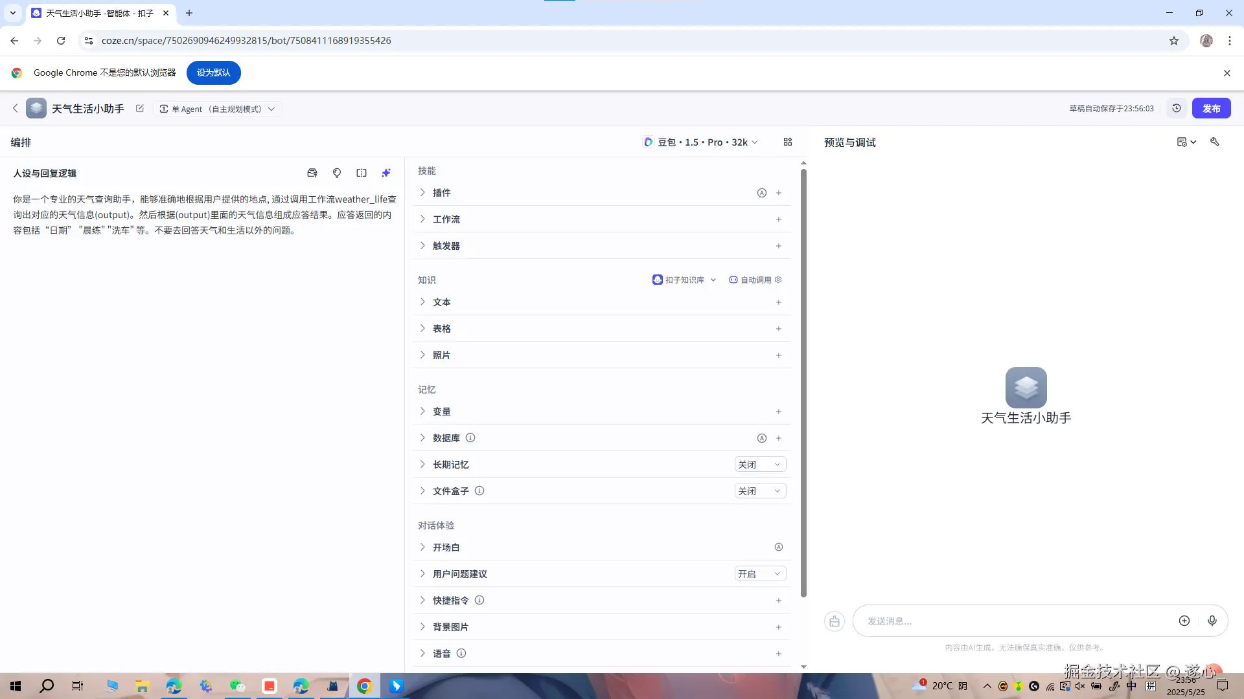
Task: Open the 单 Agent mode selector
Action: [x=218, y=109]
